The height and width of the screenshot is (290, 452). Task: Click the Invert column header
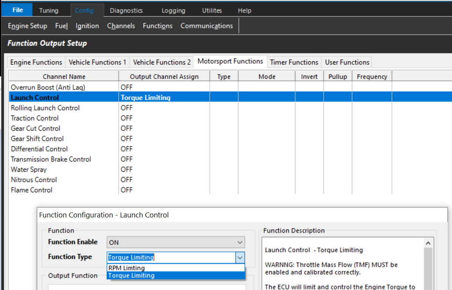tap(309, 77)
